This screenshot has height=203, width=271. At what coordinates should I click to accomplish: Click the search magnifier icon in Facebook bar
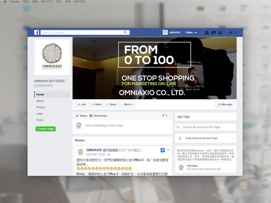125,32
